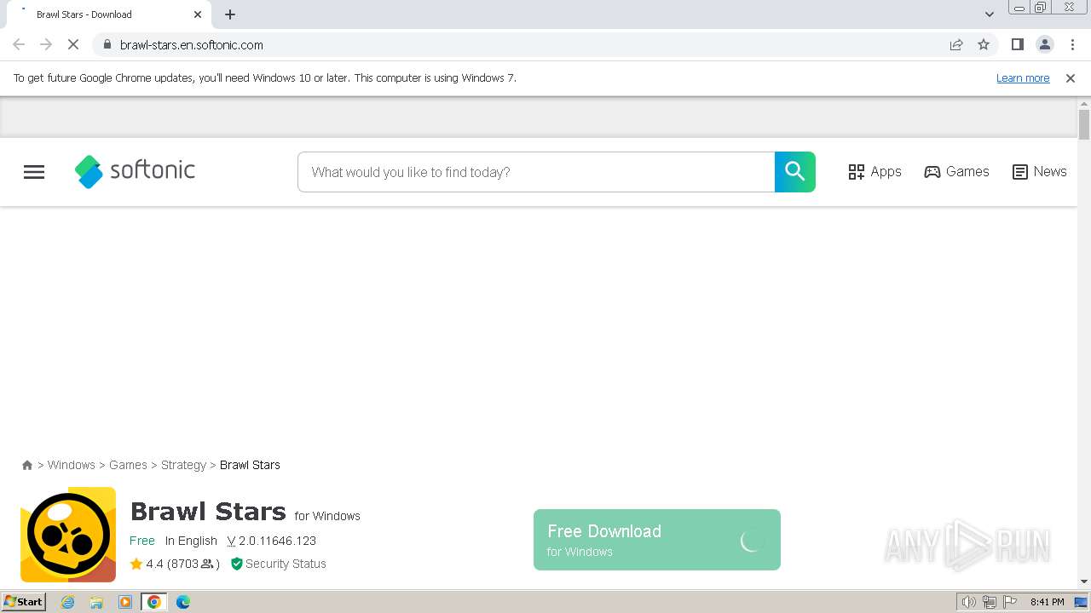Switch to Chrome in the taskbar
Viewport: 1091px width, 613px height.
154,602
